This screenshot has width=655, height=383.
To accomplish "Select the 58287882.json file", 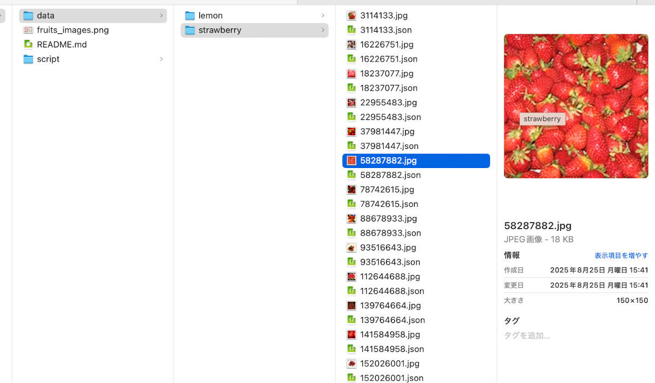I will pyautogui.click(x=390, y=175).
